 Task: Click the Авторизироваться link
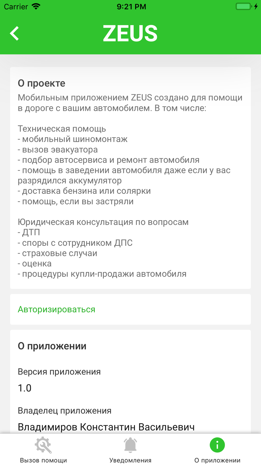coord(57,309)
